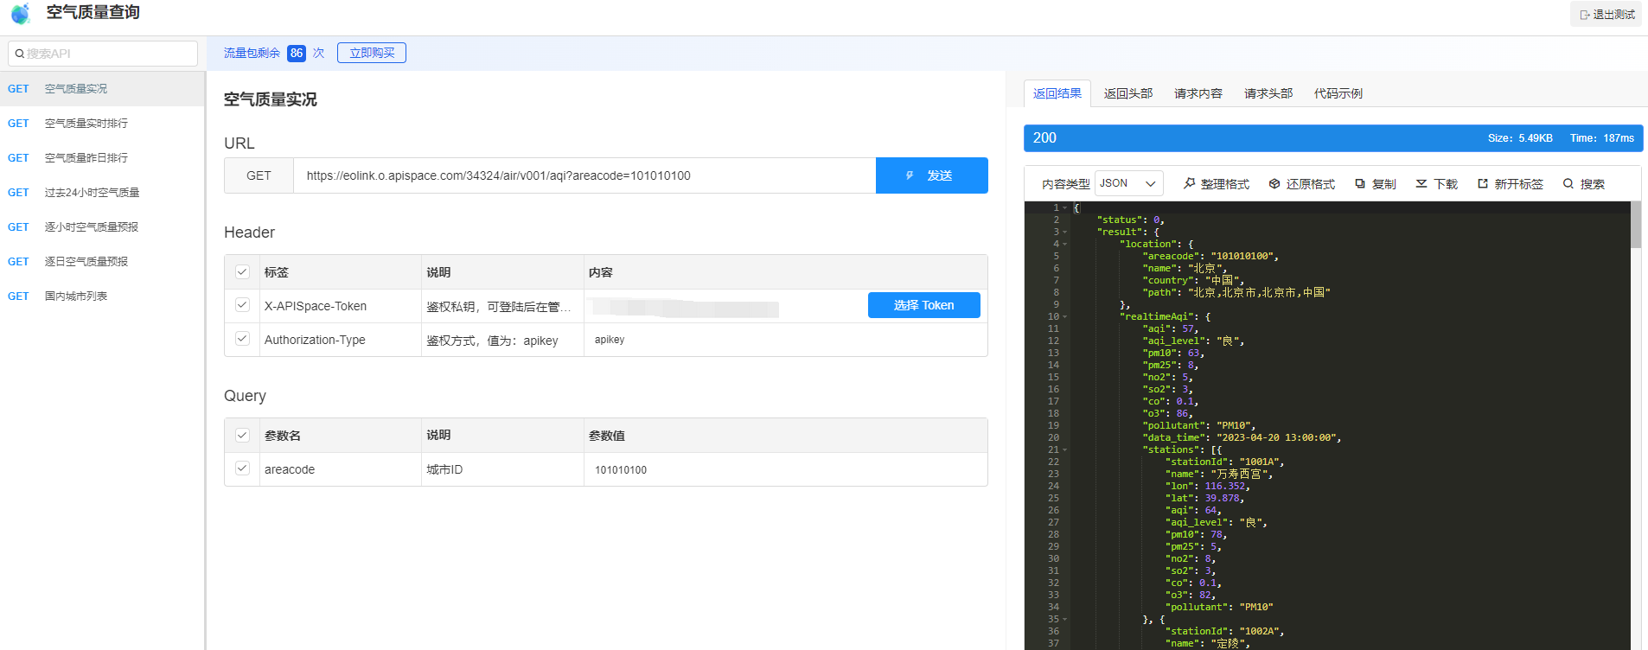Viewport: 1648px width, 650px height.
Task: Uncheck the areacode query parameter row
Action: (x=242, y=468)
